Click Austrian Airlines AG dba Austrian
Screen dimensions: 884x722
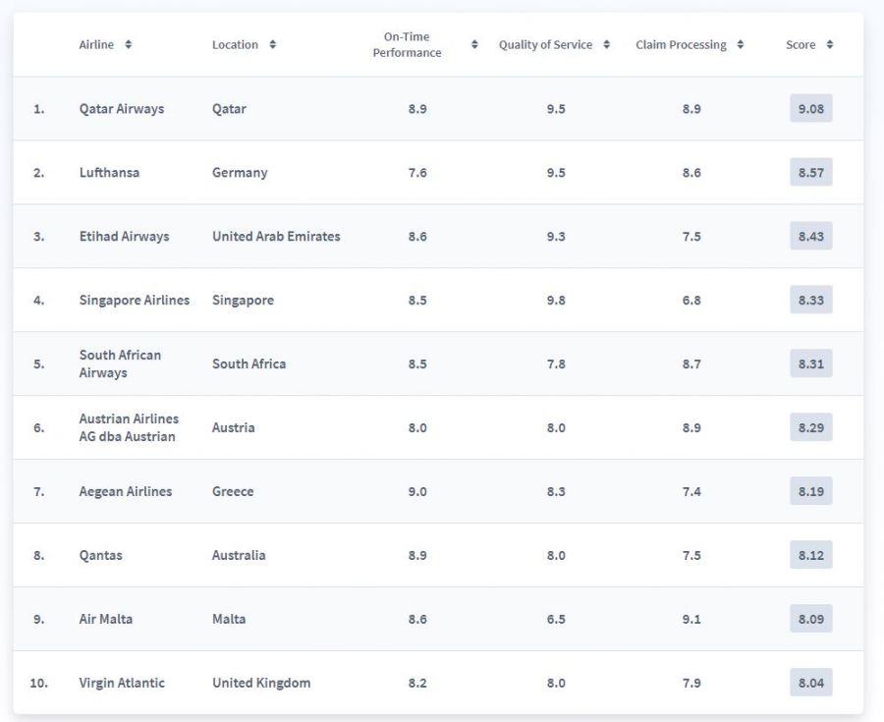(x=129, y=427)
